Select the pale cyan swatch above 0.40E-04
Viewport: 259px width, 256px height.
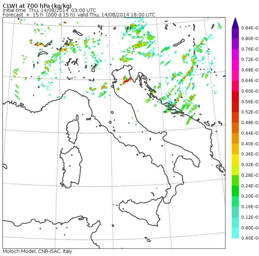[x=235, y=233]
